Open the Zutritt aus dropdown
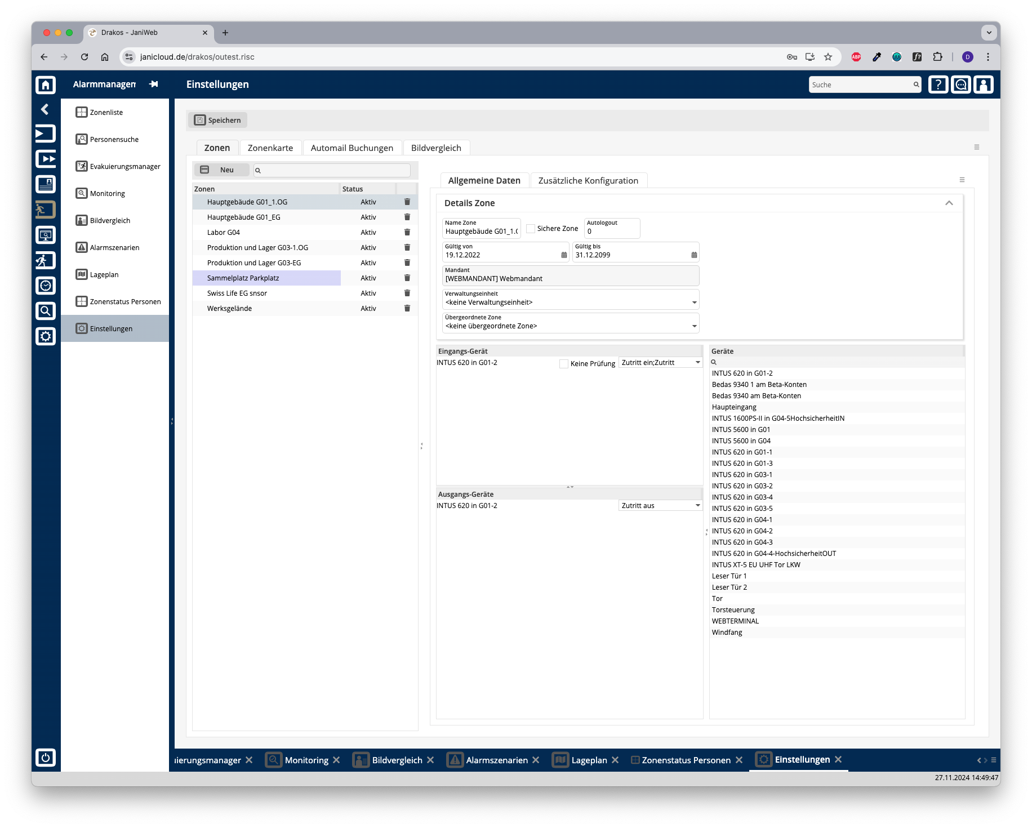 [x=660, y=506]
